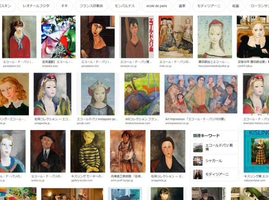Open the KISLING exhibition poster from tokyoartbeat.com
The width and height of the screenshot is (269, 200).
(256, 151)
